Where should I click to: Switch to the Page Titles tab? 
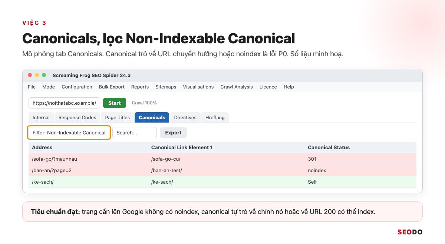[117, 117]
